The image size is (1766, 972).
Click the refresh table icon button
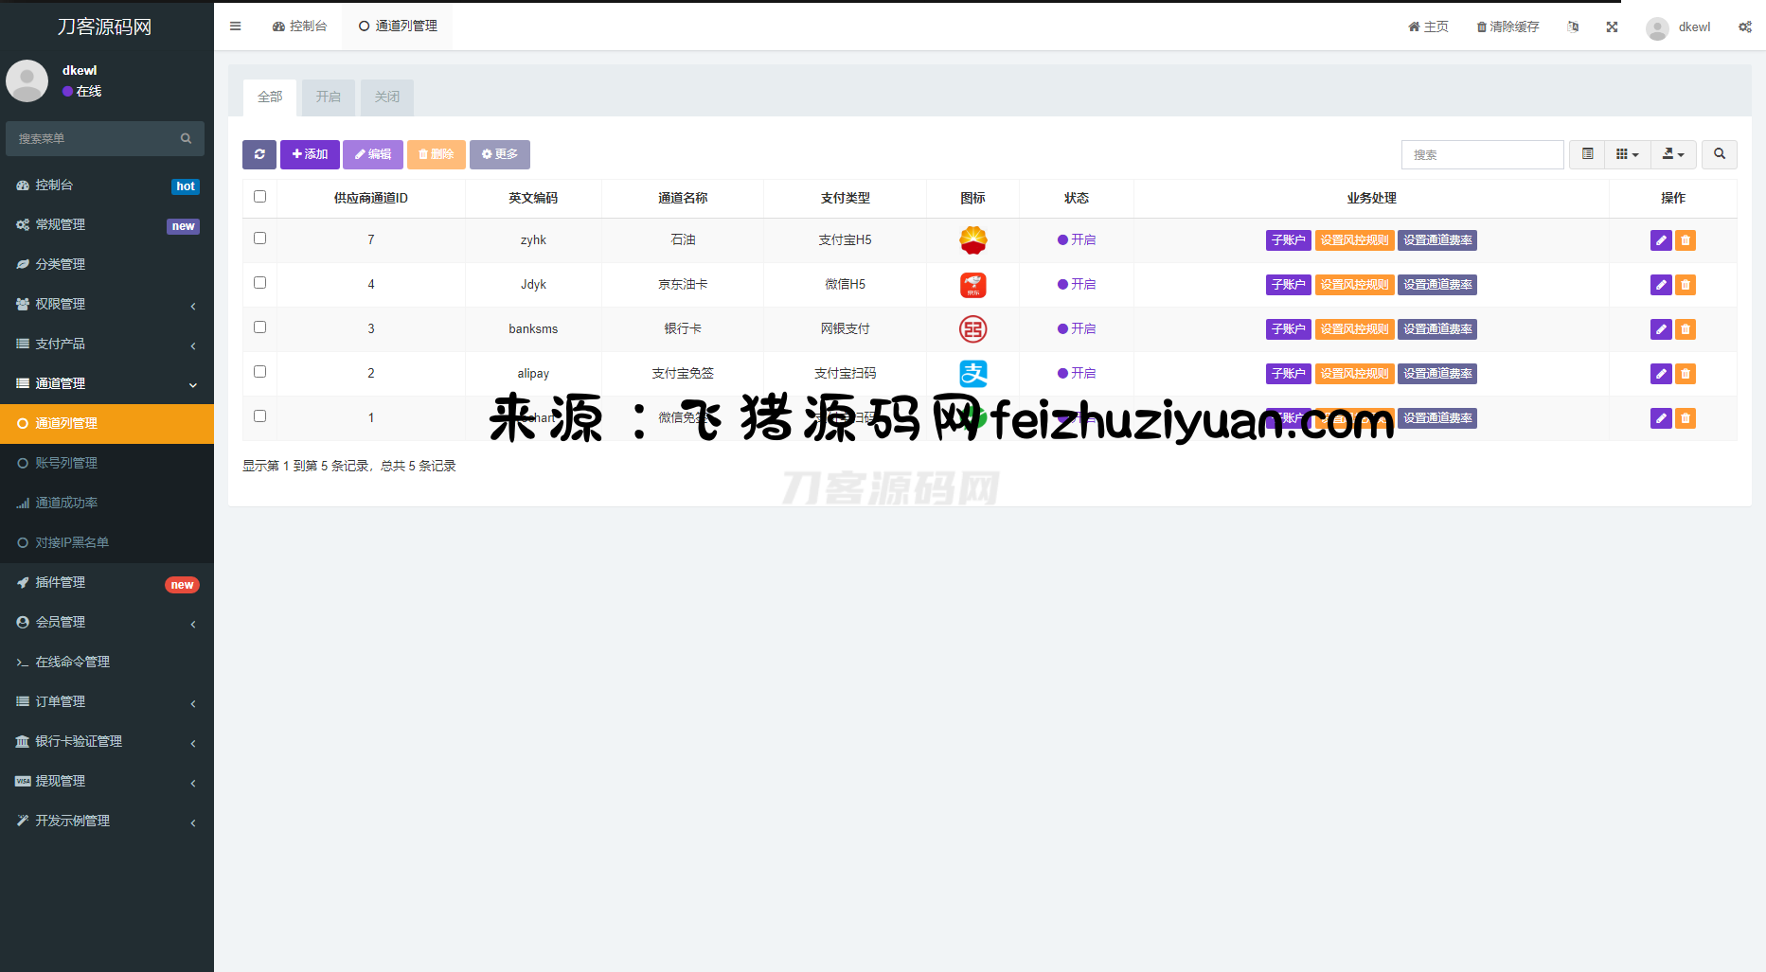(x=259, y=154)
